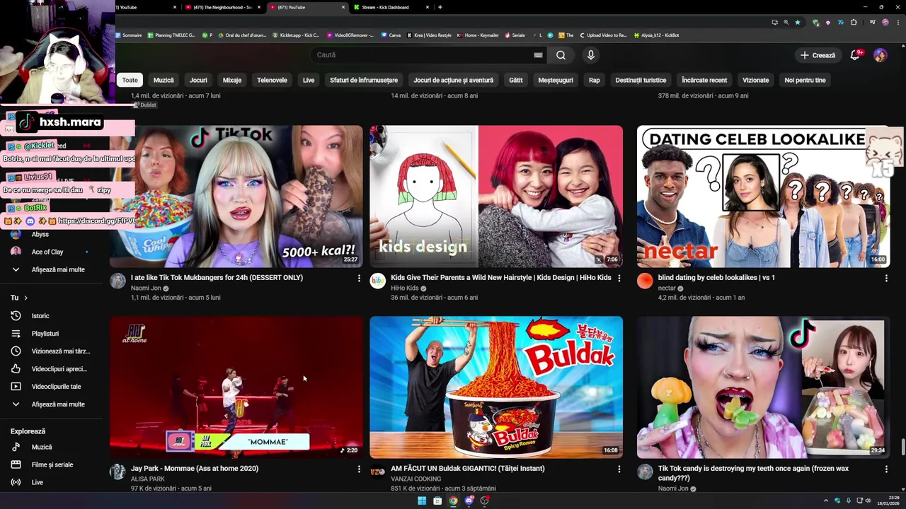Start voice search with the microphone icon
This screenshot has width=906, height=509.
pos(591,55)
